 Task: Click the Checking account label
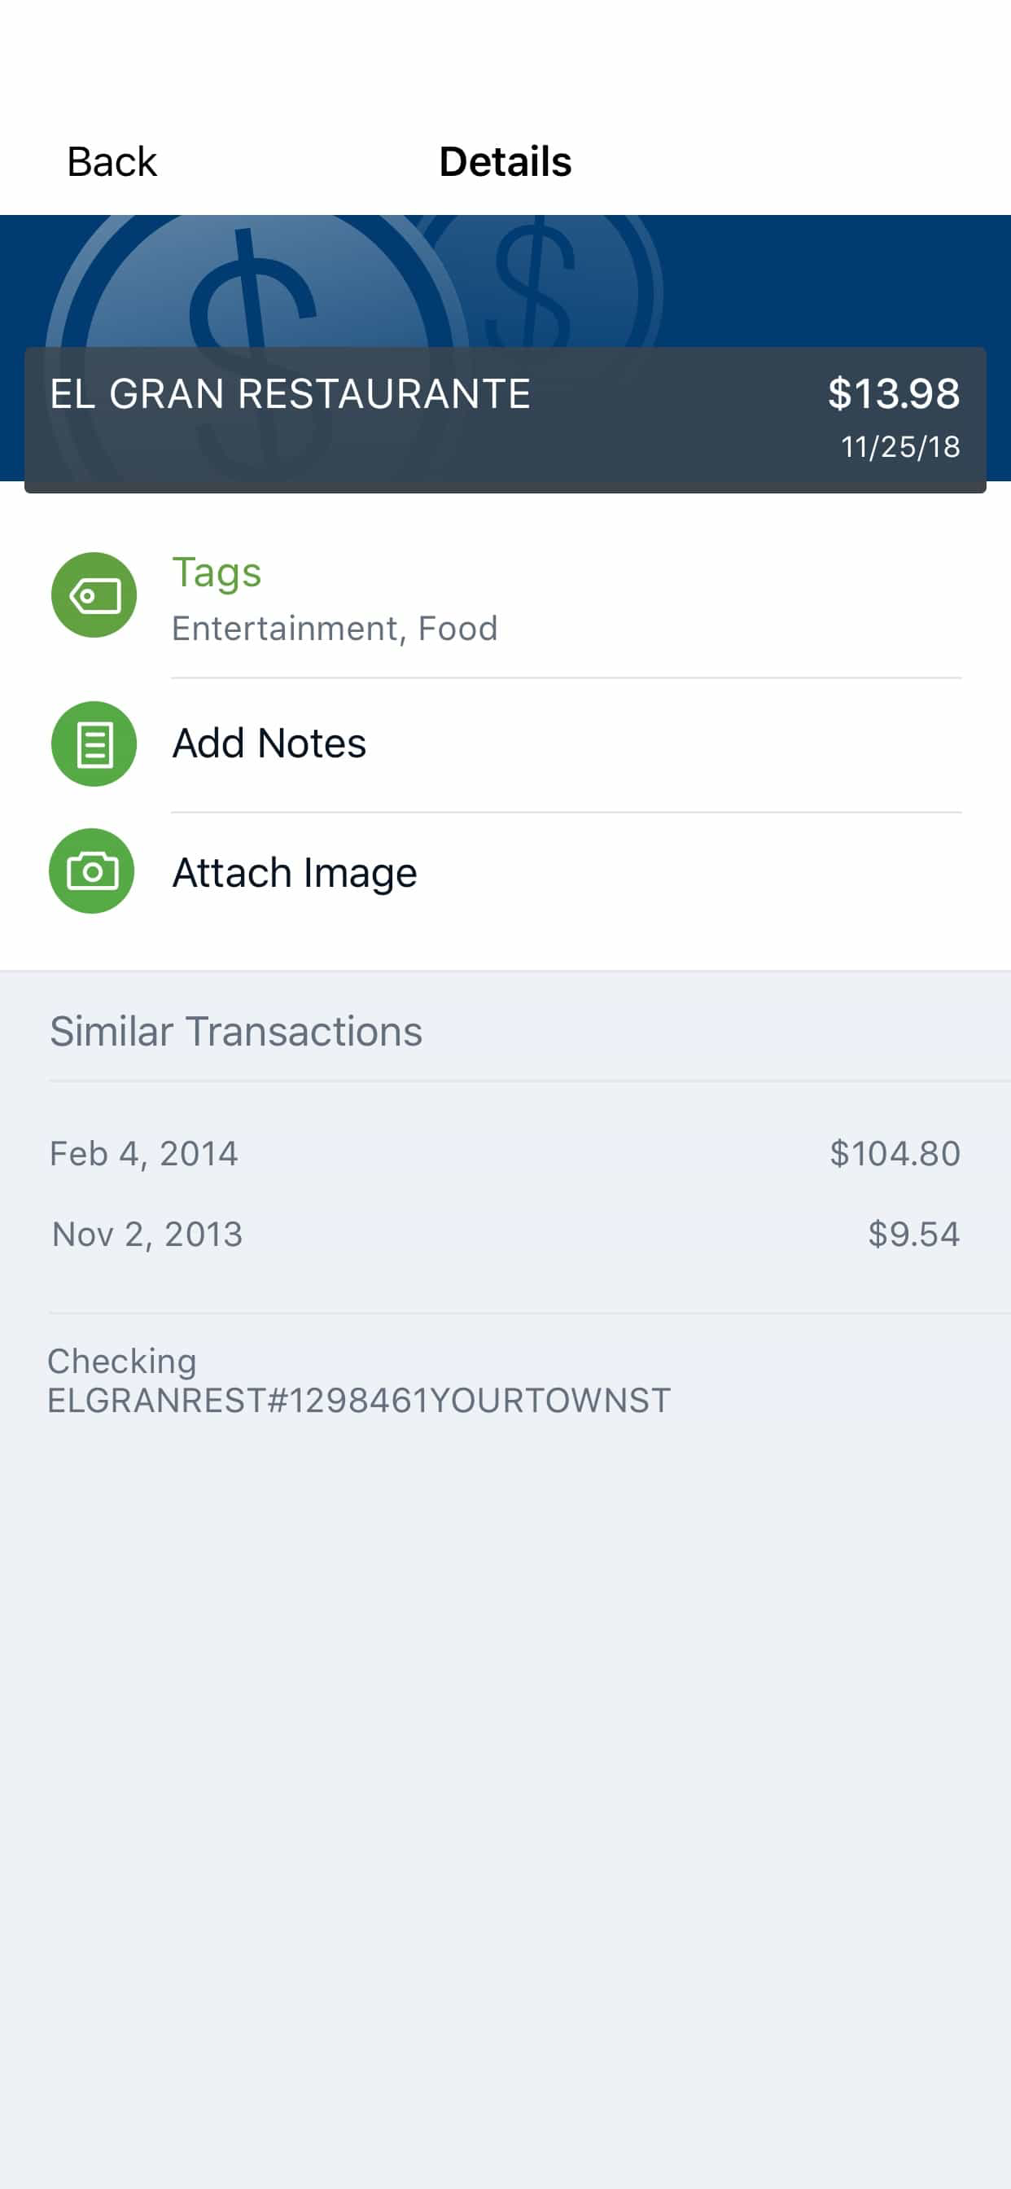122,1362
